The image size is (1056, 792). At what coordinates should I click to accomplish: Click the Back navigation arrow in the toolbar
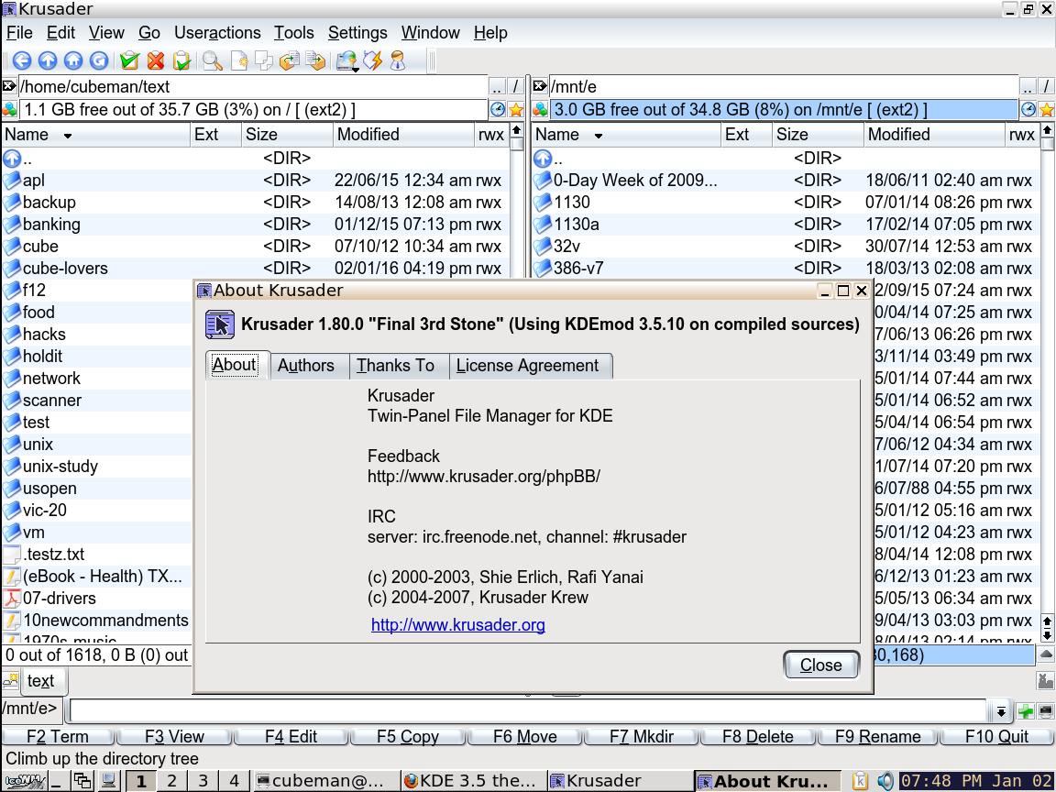pyautogui.click(x=22, y=60)
